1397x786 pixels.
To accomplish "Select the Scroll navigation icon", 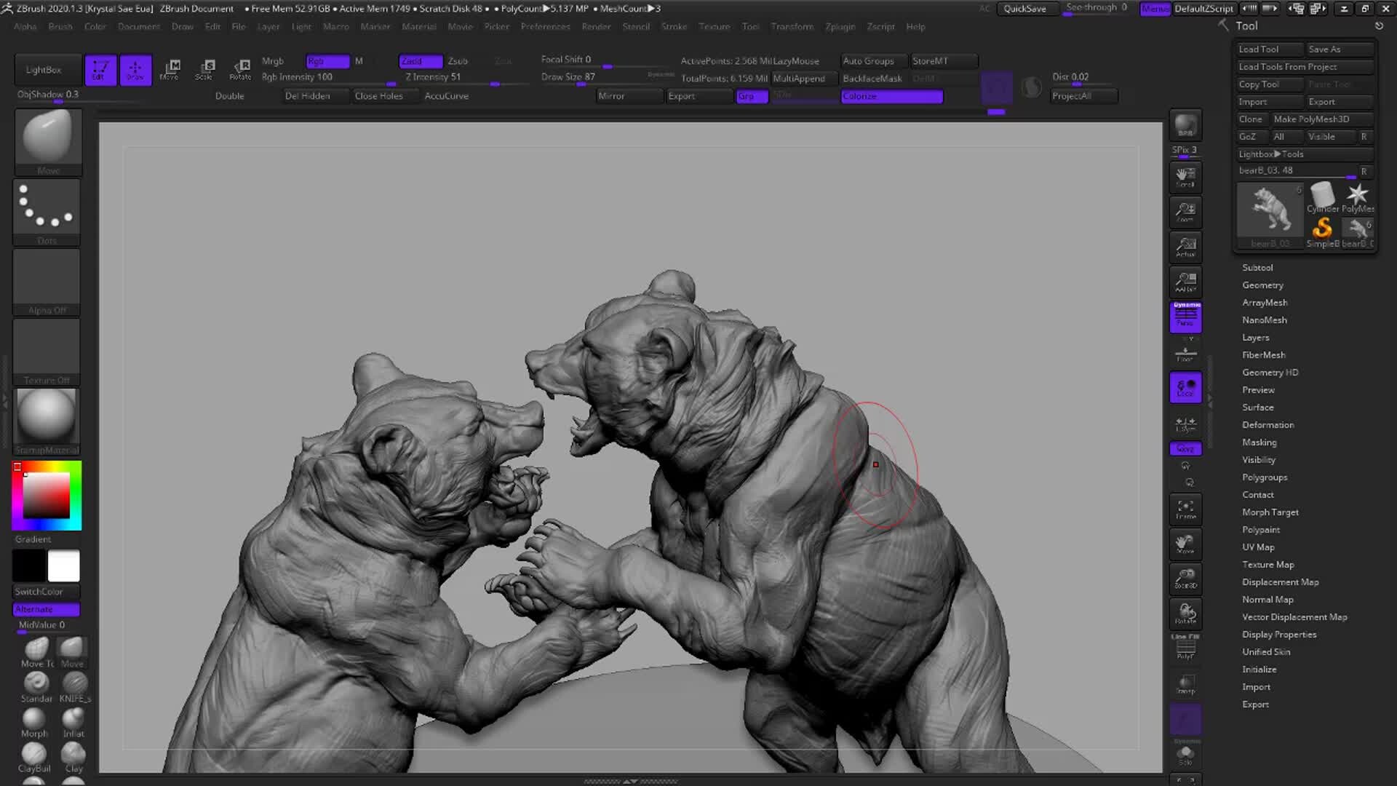I will tap(1185, 177).
